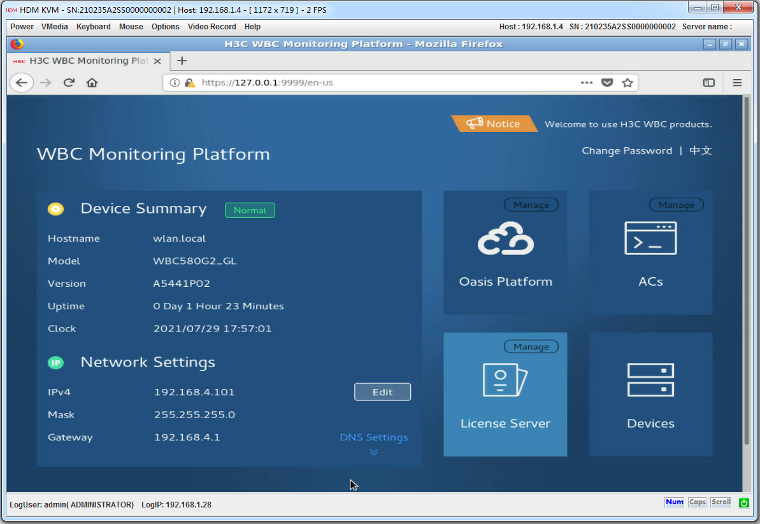The height and width of the screenshot is (524, 760).
Task: Click the hostname value wlan.local
Action: pos(180,238)
